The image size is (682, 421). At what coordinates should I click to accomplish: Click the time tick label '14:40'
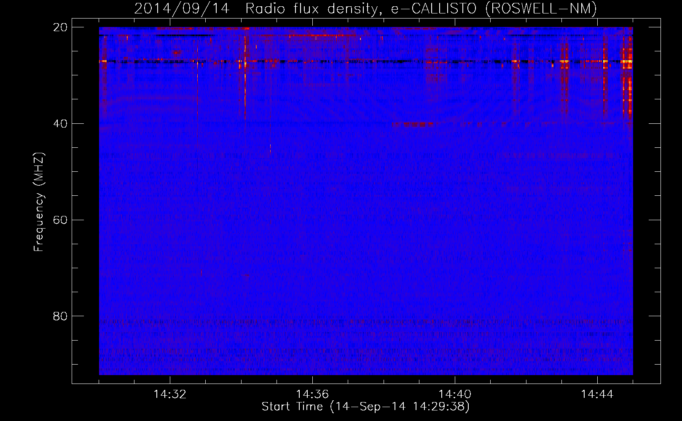click(455, 394)
